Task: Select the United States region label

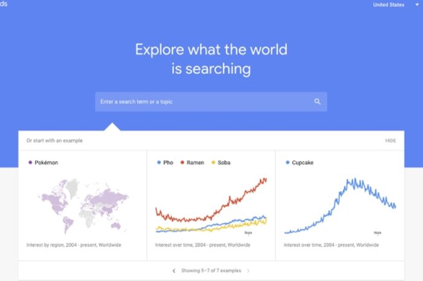Action: click(389, 5)
